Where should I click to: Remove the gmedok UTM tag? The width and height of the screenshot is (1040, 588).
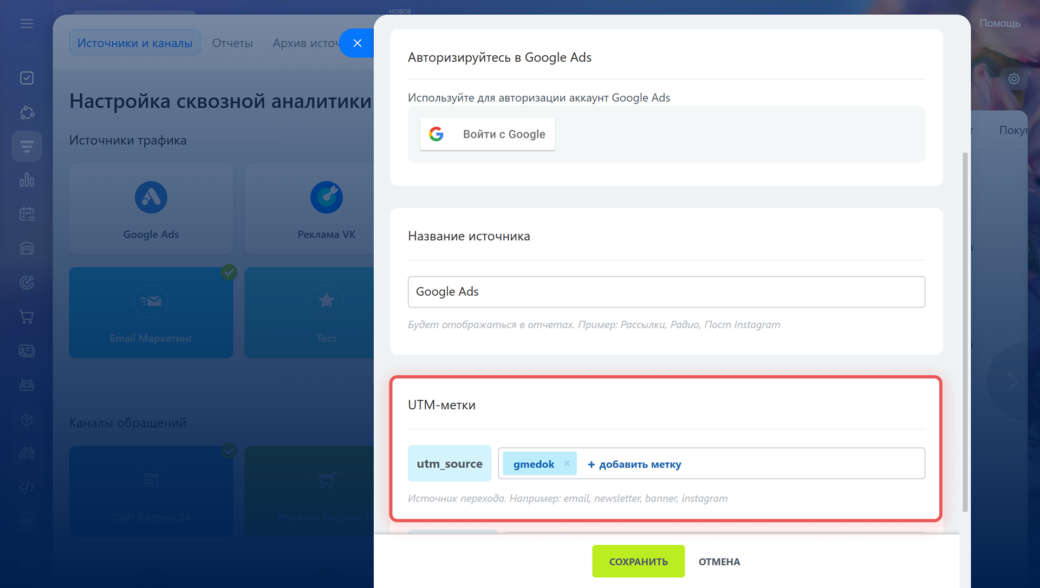coord(567,463)
